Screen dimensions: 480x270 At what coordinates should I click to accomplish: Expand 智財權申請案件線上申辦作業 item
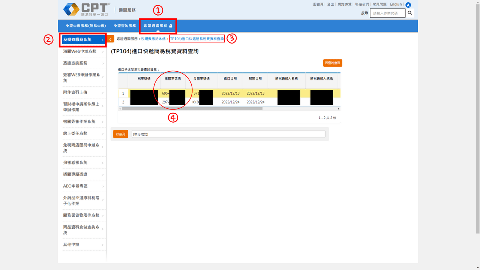(83, 107)
